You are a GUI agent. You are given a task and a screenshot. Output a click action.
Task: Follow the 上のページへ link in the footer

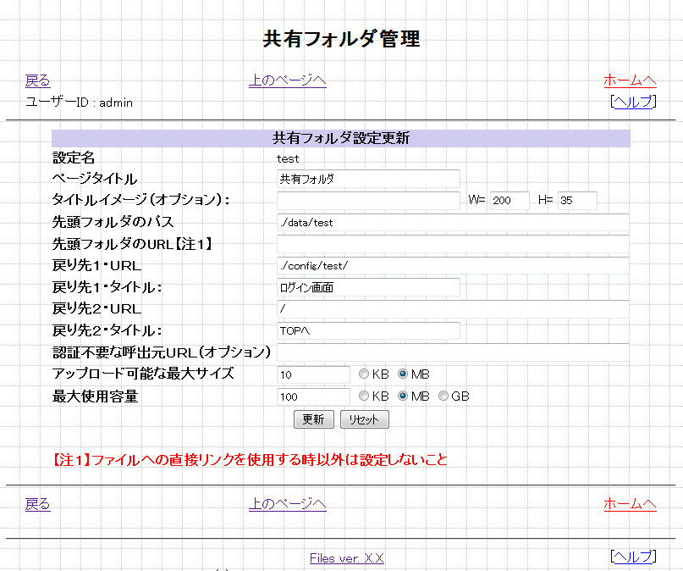click(287, 504)
